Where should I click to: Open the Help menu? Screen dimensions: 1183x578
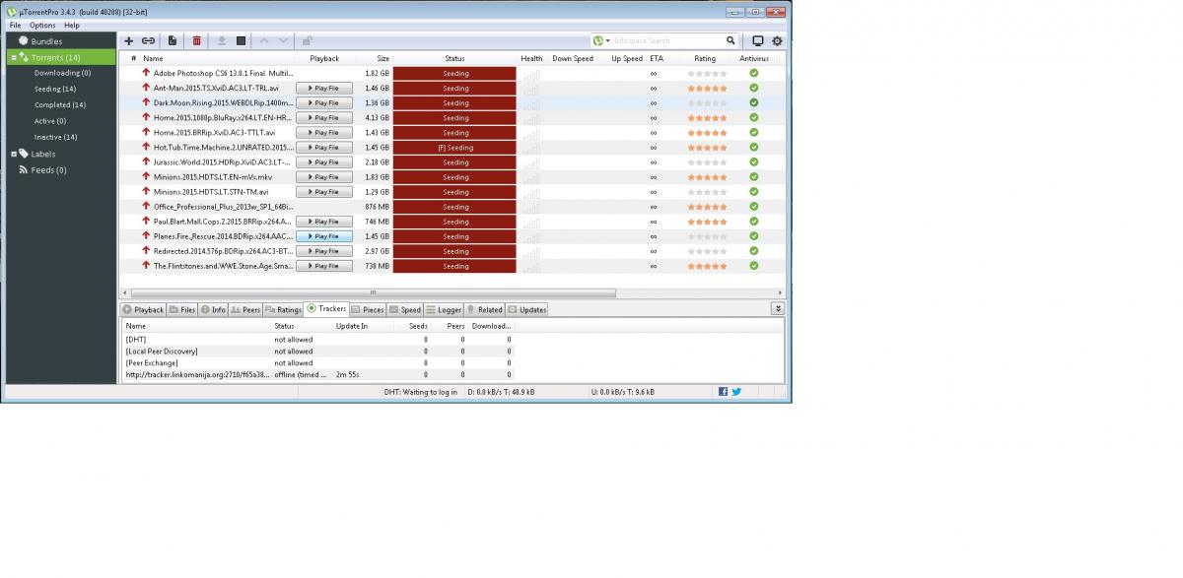click(72, 25)
